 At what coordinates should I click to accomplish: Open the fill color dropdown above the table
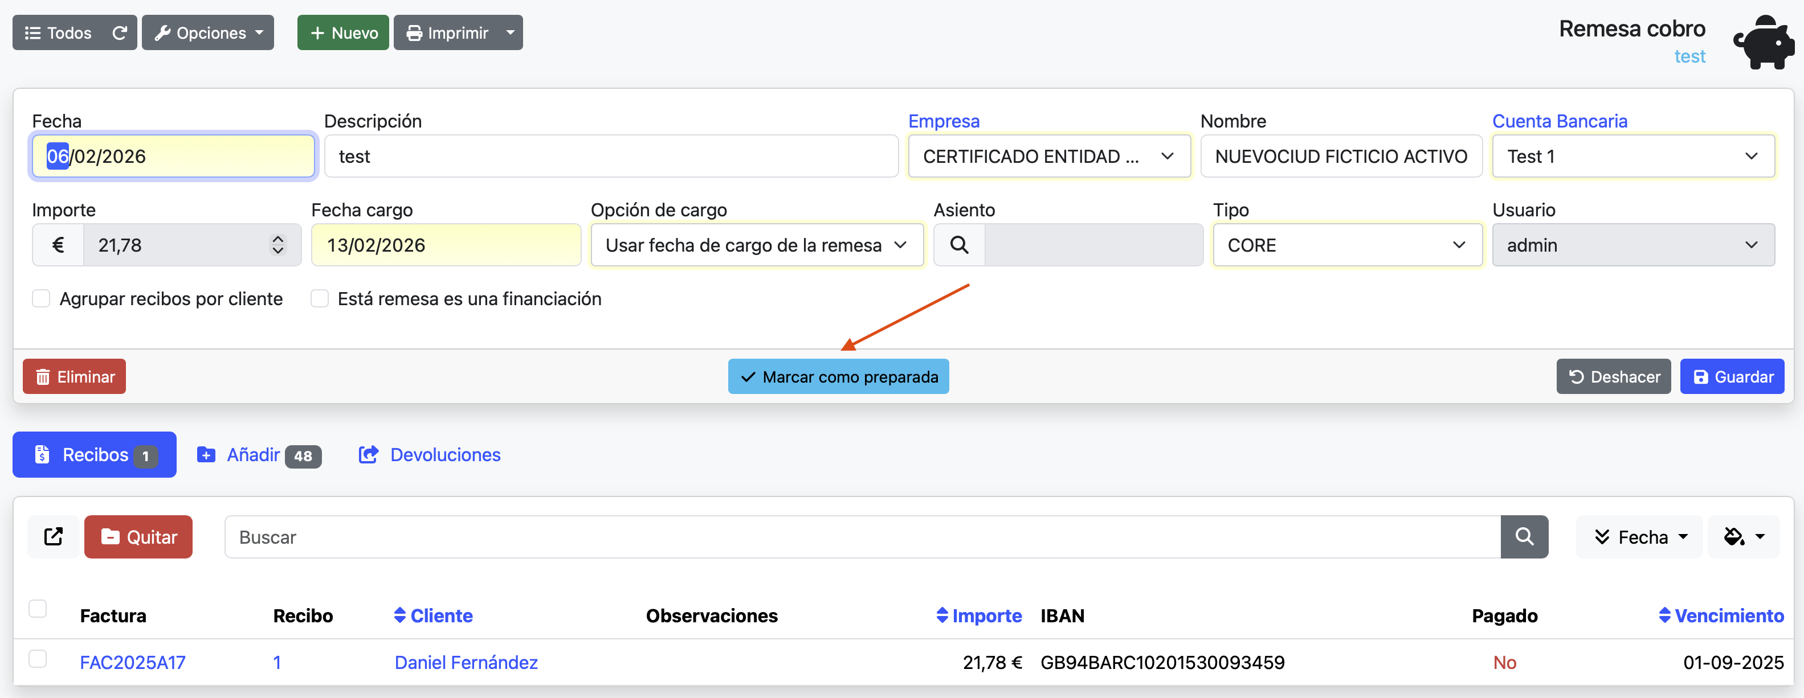click(1744, 536)
